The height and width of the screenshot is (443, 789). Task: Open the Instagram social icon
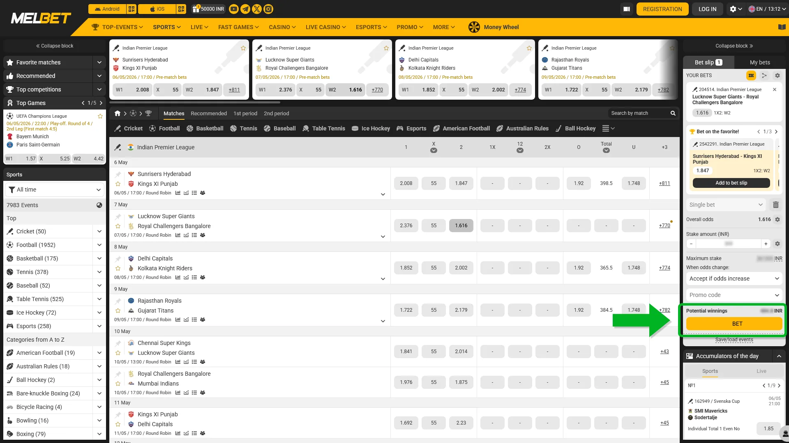pyautogui.click(x=268, y=9)
